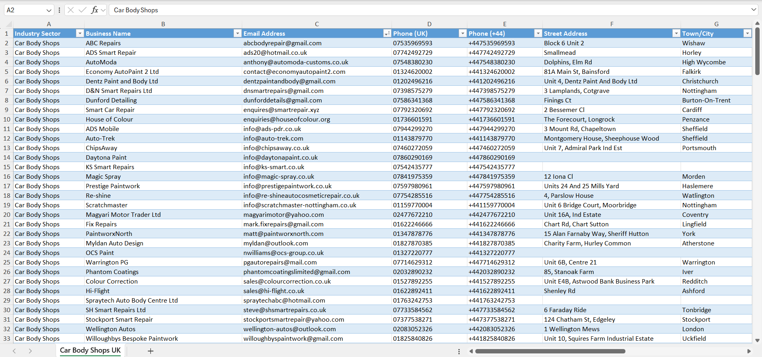Select cell OCS Paint
This screenshot has width=762, height=357.
pos(163,253)
